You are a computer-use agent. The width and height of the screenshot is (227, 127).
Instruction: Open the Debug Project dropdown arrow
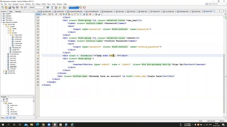click(x=67, y=7)
